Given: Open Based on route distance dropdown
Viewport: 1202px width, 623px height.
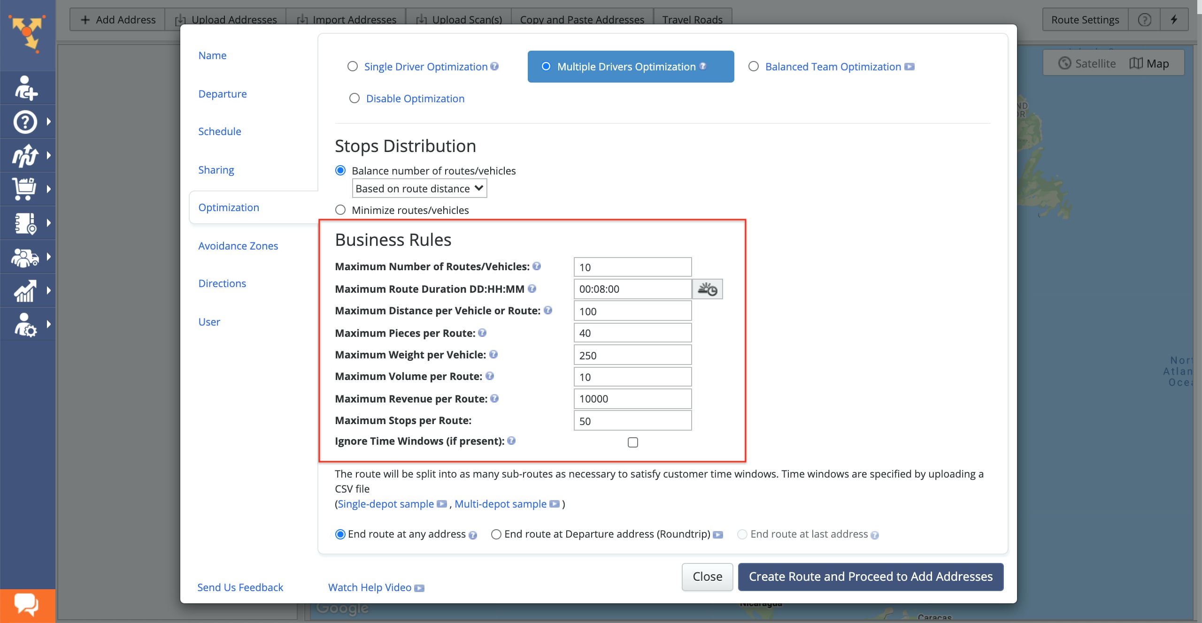Looking at the screenshot, I should tap(419, 189).
